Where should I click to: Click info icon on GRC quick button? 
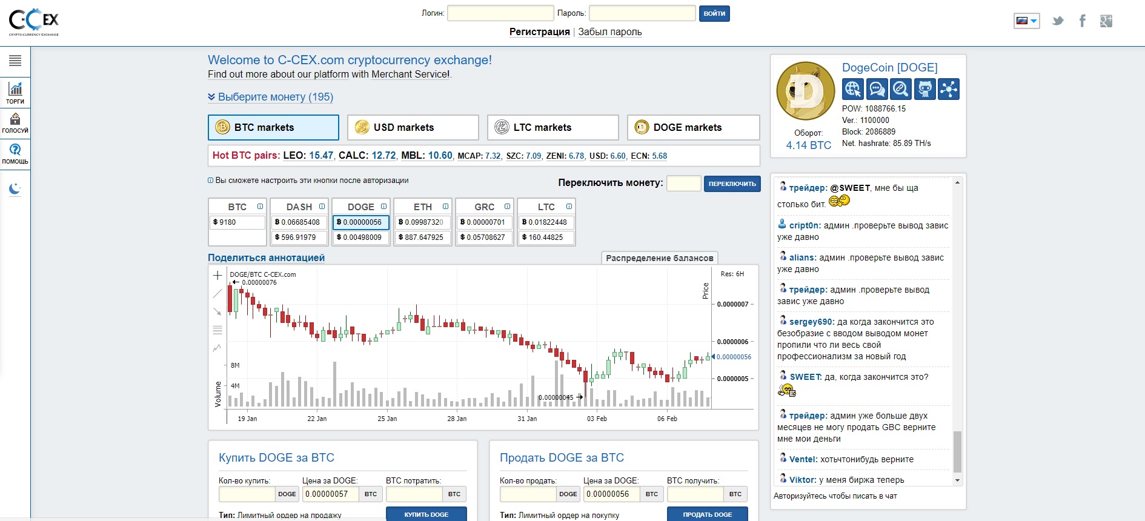[x=507, y=207]
